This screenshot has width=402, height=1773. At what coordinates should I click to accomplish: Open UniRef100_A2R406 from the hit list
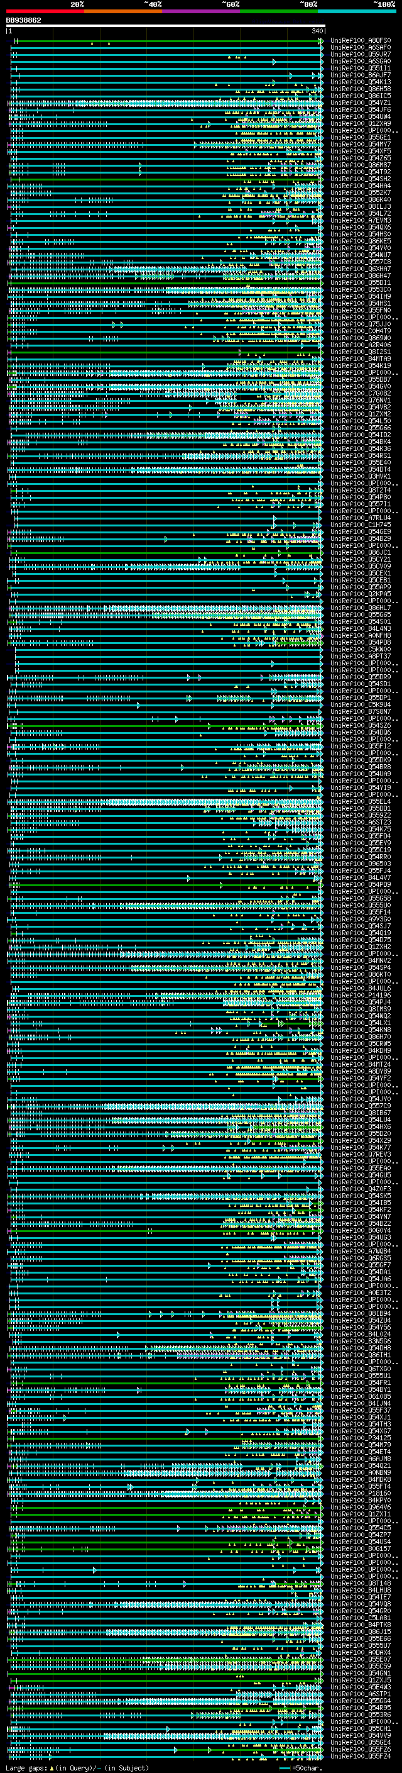[361, 344]
